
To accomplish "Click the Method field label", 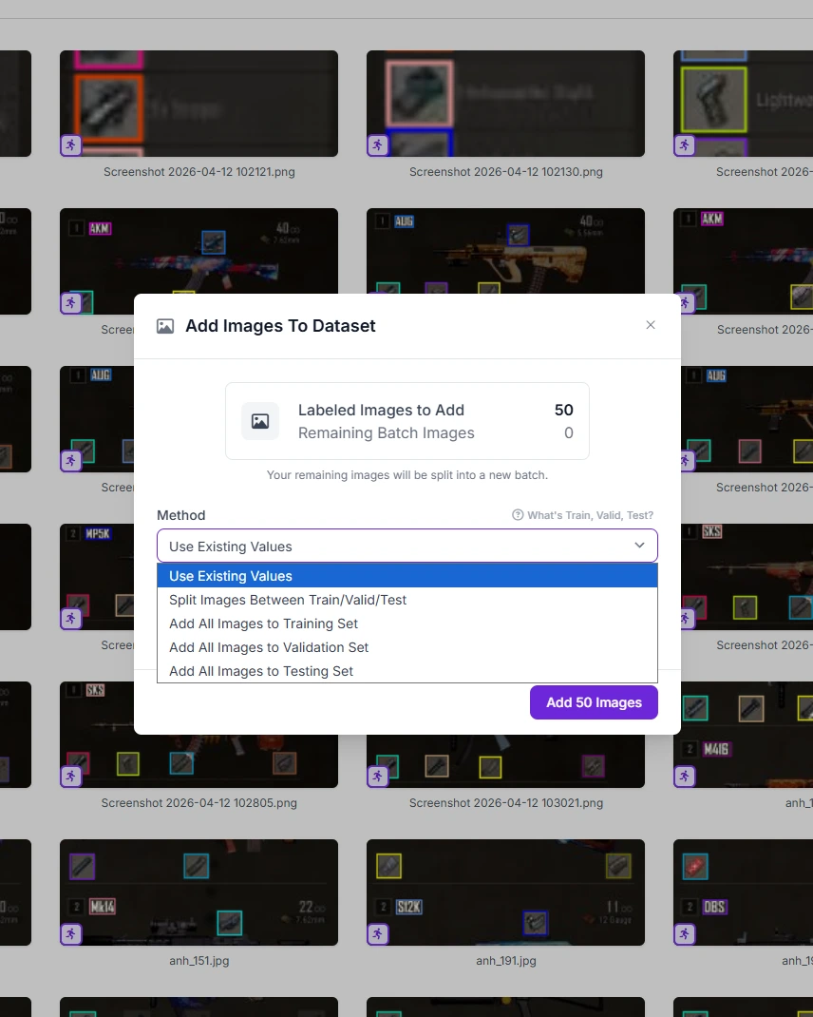I will click(x=180, y=515).
